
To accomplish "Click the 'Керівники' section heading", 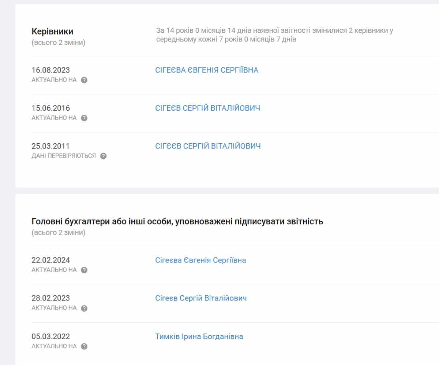I will [x=52, y=32].
